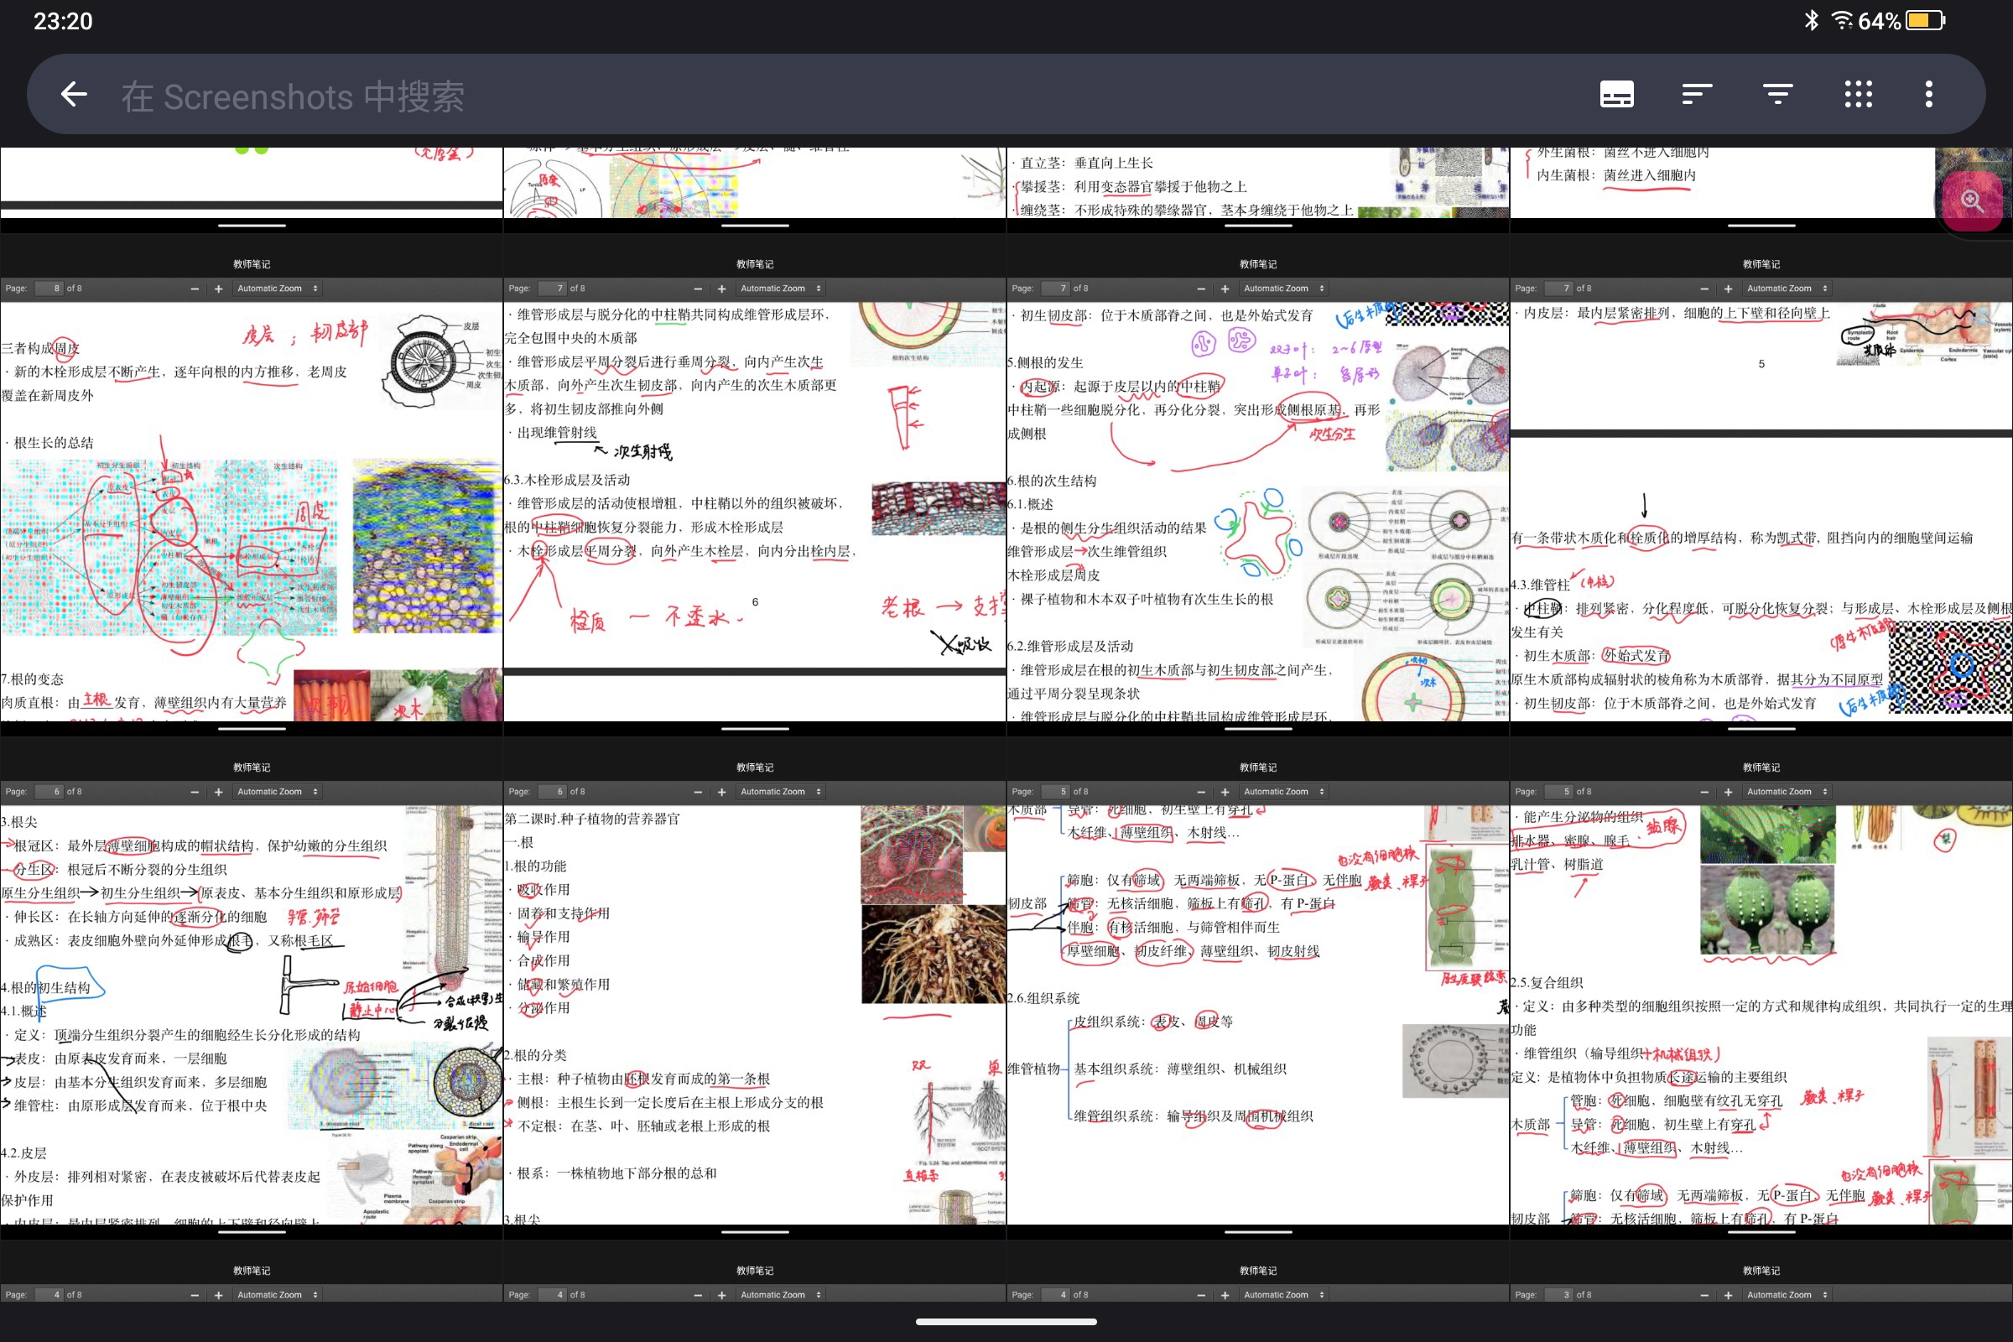Open Page 6 thumbnail with '4.根的初生结构'
This screenshot has height=1342, width=2013.
pyautogui.click(x=252, y=987)
